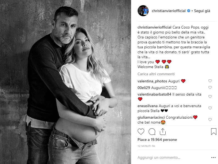Like eneasilvana's comment heart

click(210, 108)
